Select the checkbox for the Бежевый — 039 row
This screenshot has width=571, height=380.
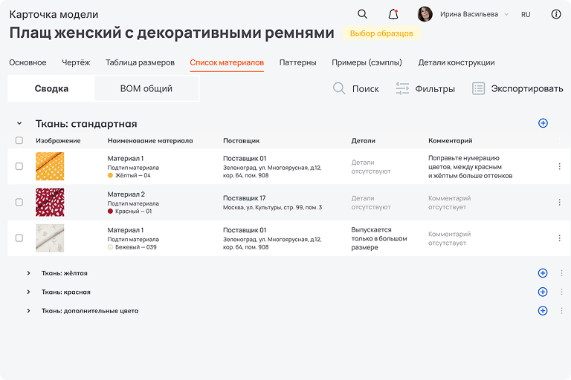(x=19, y=238)
